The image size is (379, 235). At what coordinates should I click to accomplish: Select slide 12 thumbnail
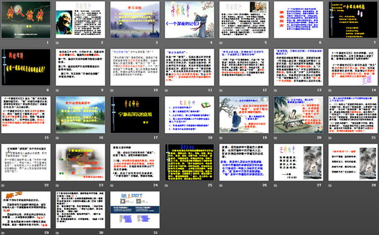tap(244, 67)
